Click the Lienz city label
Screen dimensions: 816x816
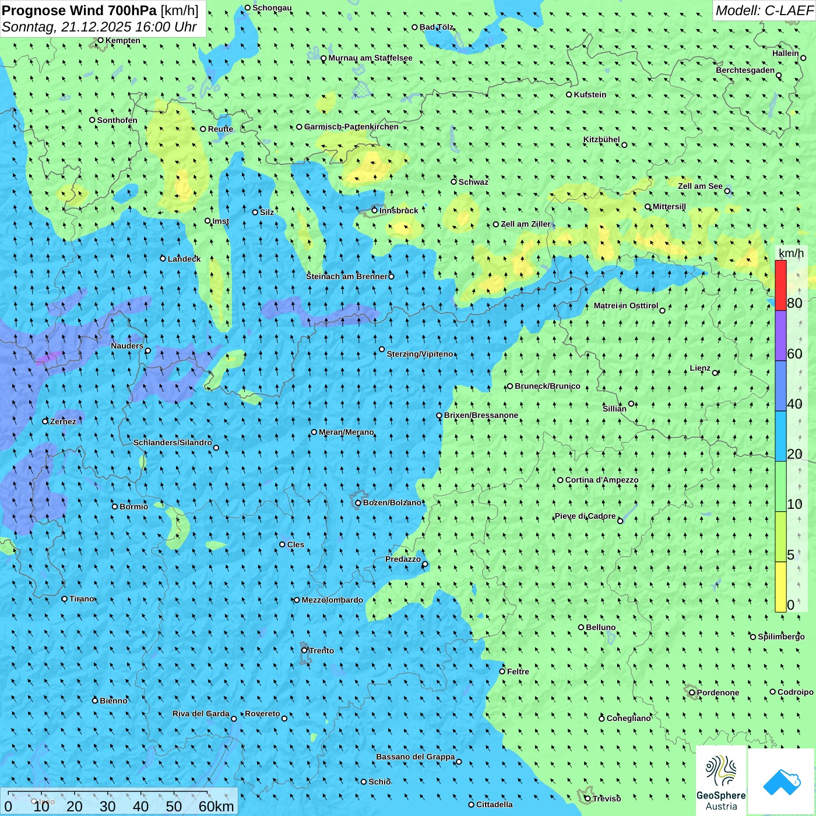point(700,368)
